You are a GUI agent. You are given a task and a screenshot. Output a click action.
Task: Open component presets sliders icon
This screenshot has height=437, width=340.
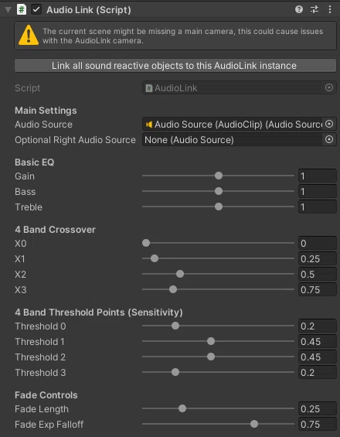tap(314, 10)
